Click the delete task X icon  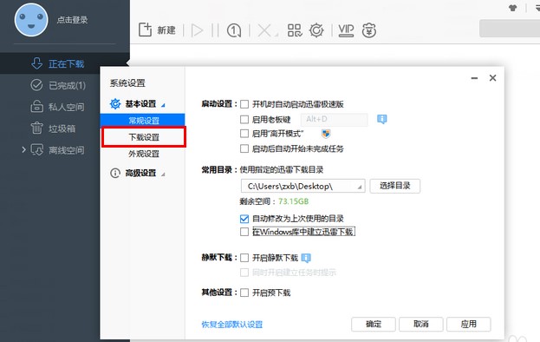(x=264, y=30)
